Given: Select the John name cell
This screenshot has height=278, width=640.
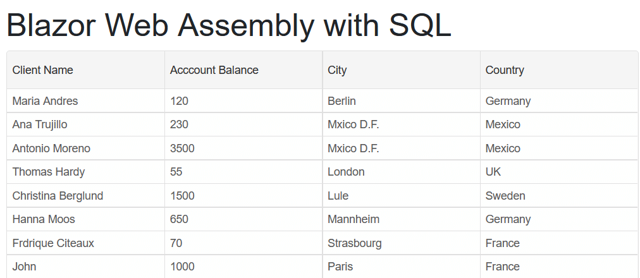Looking at the screenshot, I should point(24,267).
